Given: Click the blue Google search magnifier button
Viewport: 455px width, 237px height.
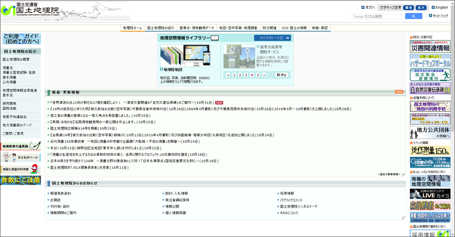Looking at the screenshot, I should pyautogui.click(x=413, y=16).
